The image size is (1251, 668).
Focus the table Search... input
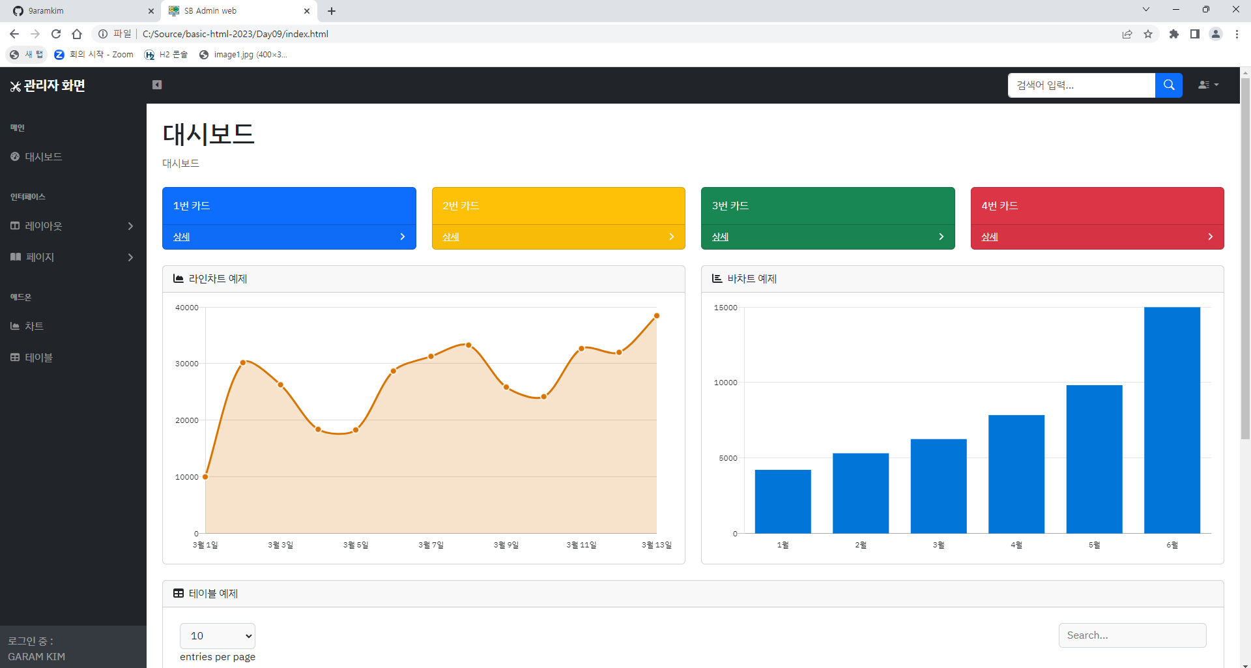(x=1132, y=635)
